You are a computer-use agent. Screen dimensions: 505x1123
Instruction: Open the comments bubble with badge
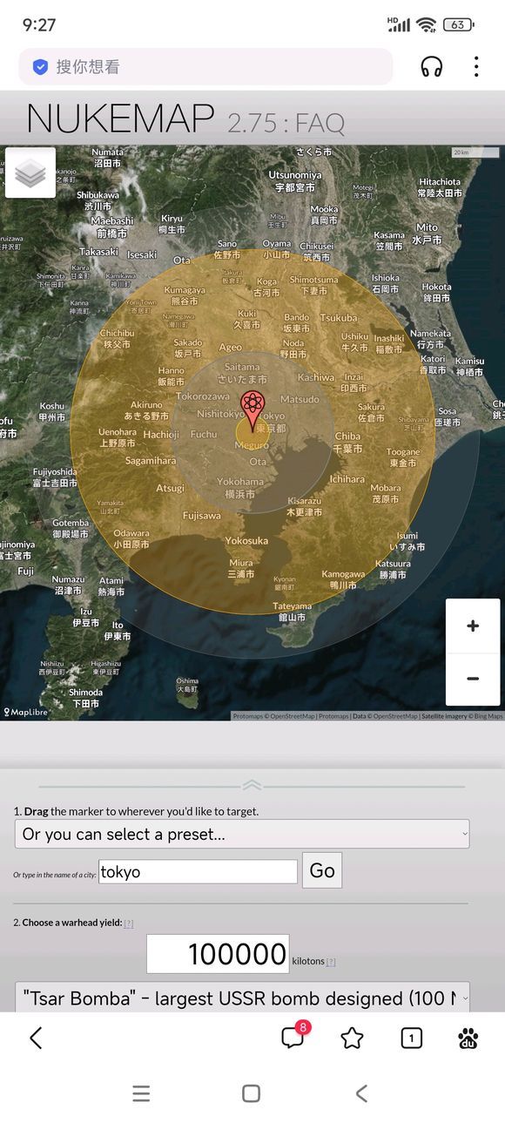pyautogui.click(x=293, y=1037)
